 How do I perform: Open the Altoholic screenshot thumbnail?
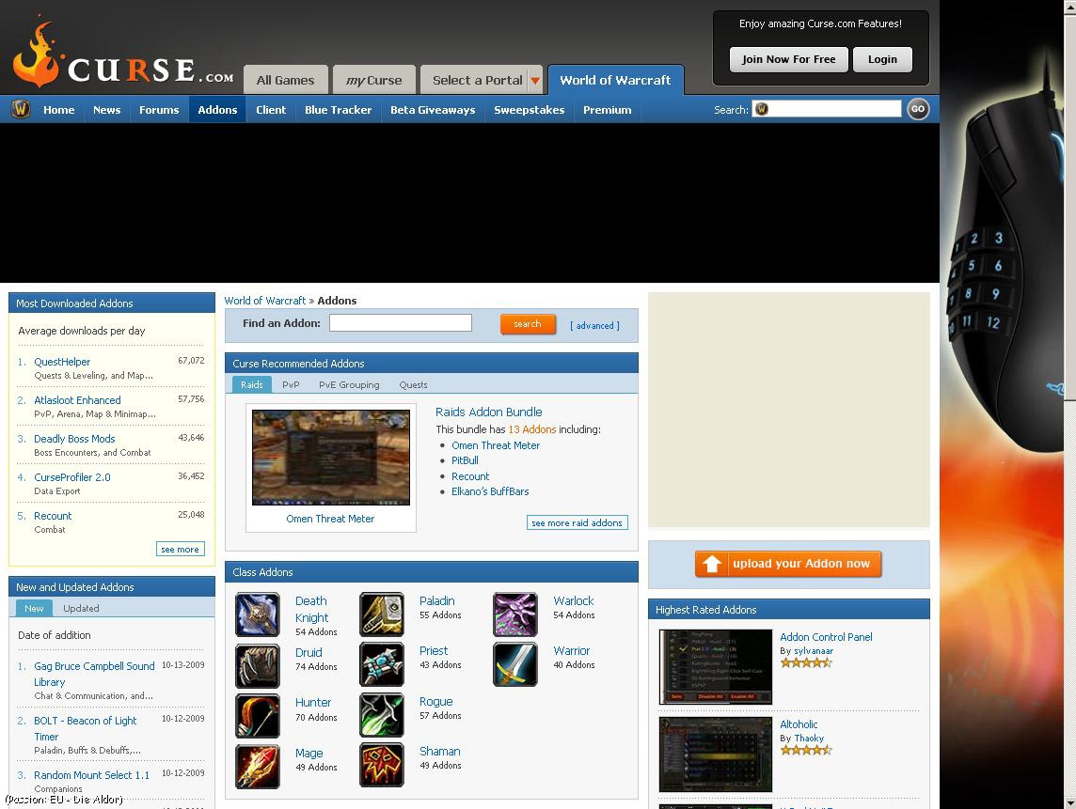click(x=716, y=755)
